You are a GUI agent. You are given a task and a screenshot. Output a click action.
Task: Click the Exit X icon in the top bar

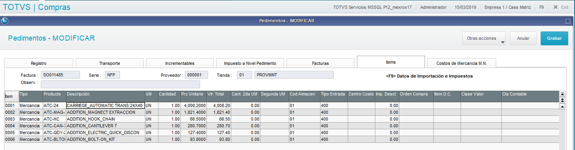pyautogui.click(x=555, y=7)
